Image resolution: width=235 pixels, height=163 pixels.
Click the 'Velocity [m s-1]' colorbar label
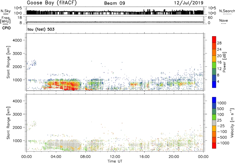pos(232,123)
